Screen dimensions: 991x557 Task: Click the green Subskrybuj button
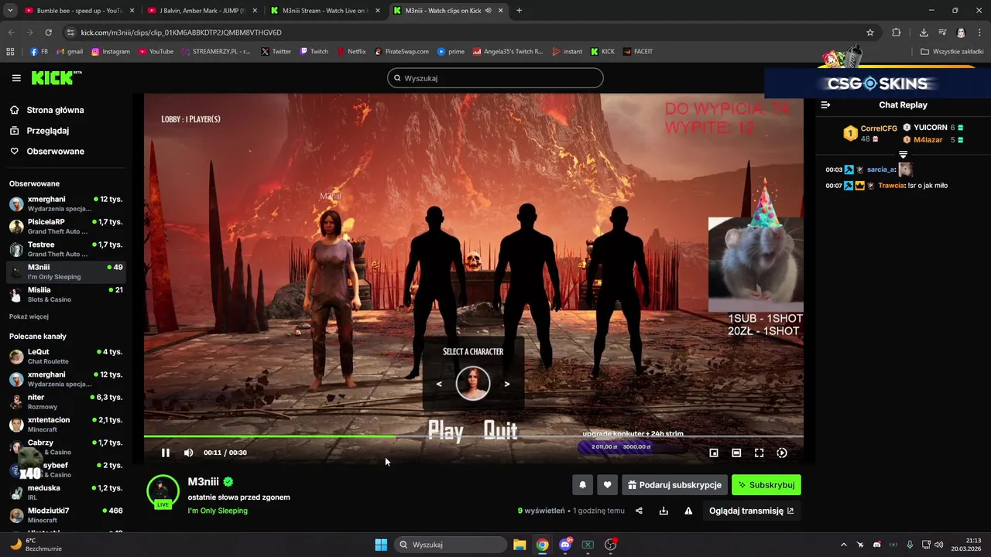[x=766, y=485]
